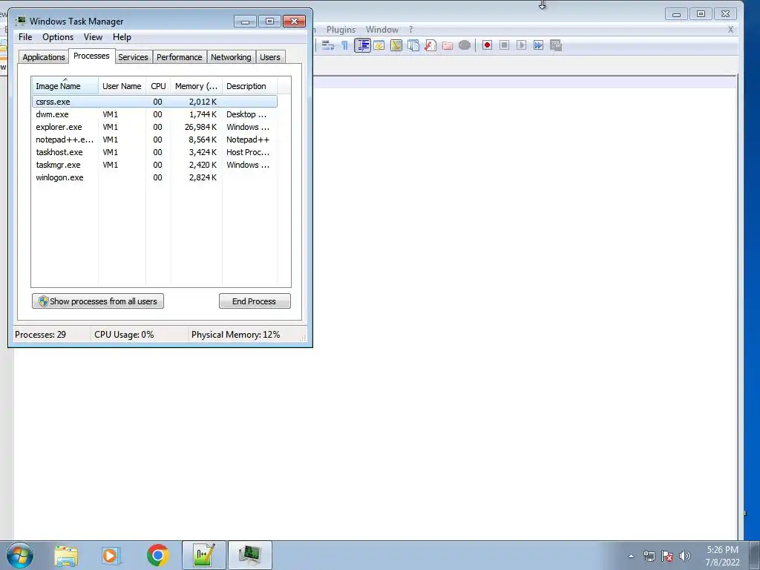Click memory value 8,564 K
This screenshot has height=570, width=760.
click(203, 140)
